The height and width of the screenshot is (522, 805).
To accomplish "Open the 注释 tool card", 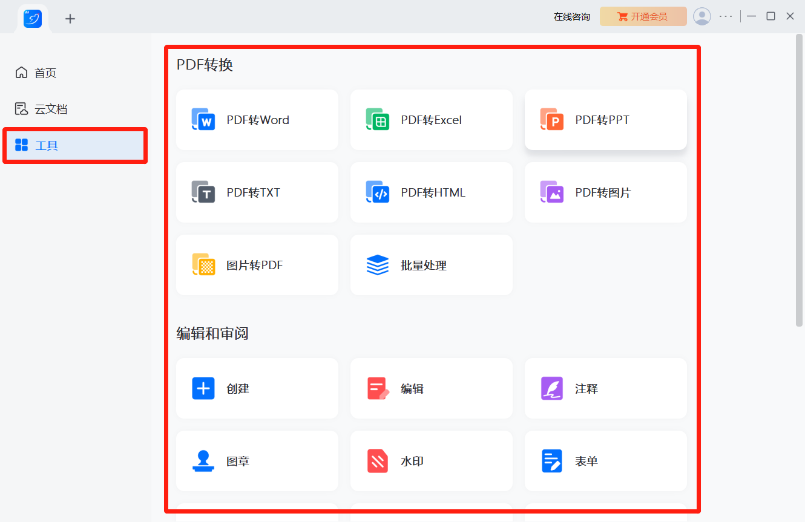I will click(x=606, y=388).
